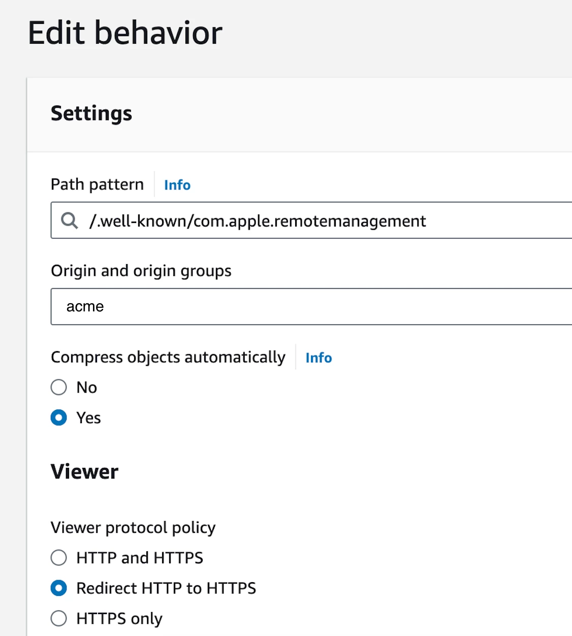Click the Viewer protocol policy label
The width and height of the screenshot is (572, 636).
click(133, 528)
